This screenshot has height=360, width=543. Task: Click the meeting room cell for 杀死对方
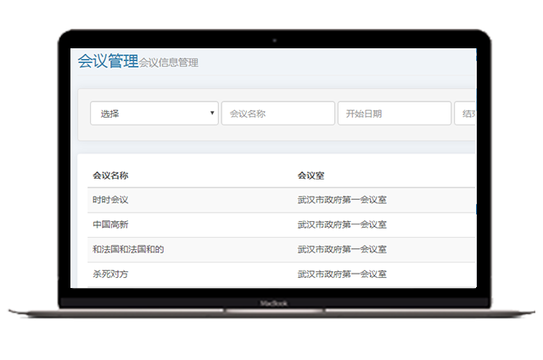point(342,274)
